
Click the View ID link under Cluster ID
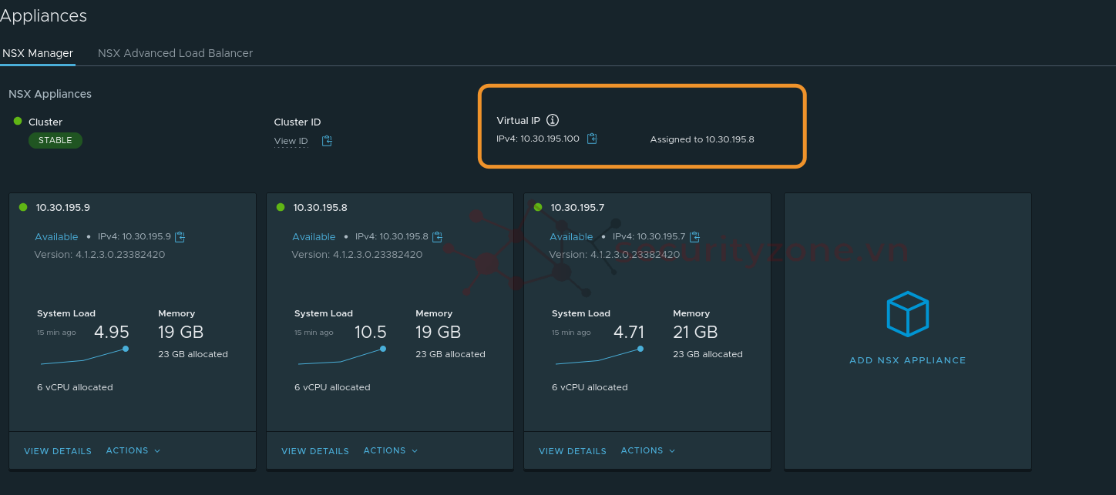tap(291, 141)
